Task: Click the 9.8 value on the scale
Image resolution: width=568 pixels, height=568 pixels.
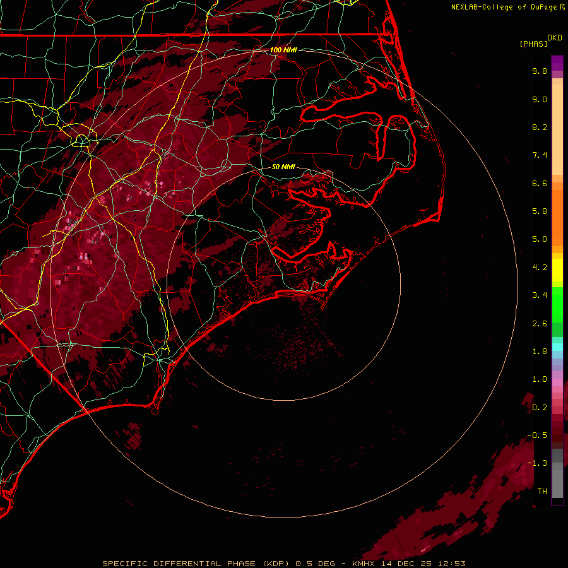Action: [x=540, y=71]
